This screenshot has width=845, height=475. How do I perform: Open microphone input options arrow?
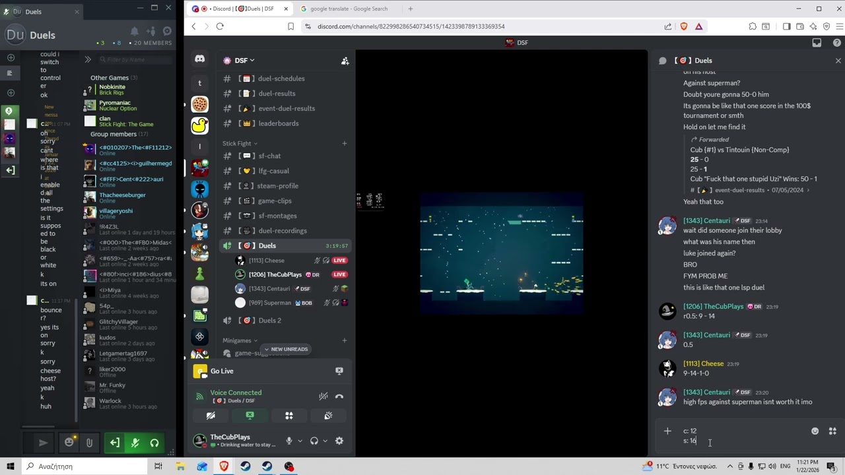(300, 441)
